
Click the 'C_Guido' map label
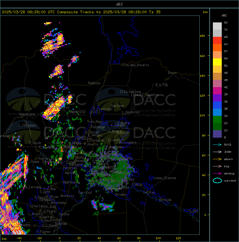35,143
